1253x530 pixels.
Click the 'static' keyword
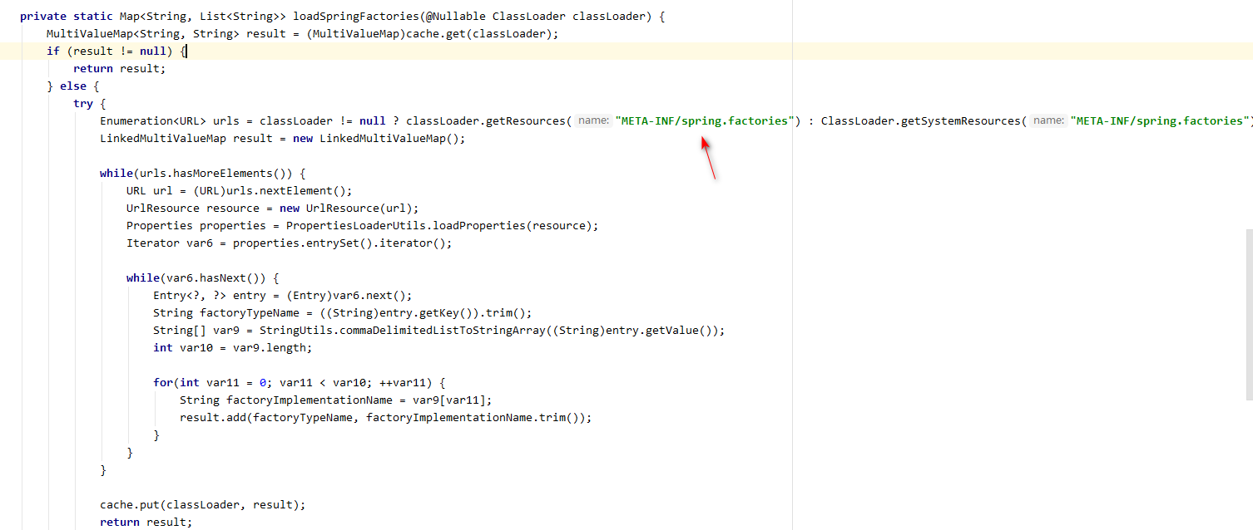[93, 16]
